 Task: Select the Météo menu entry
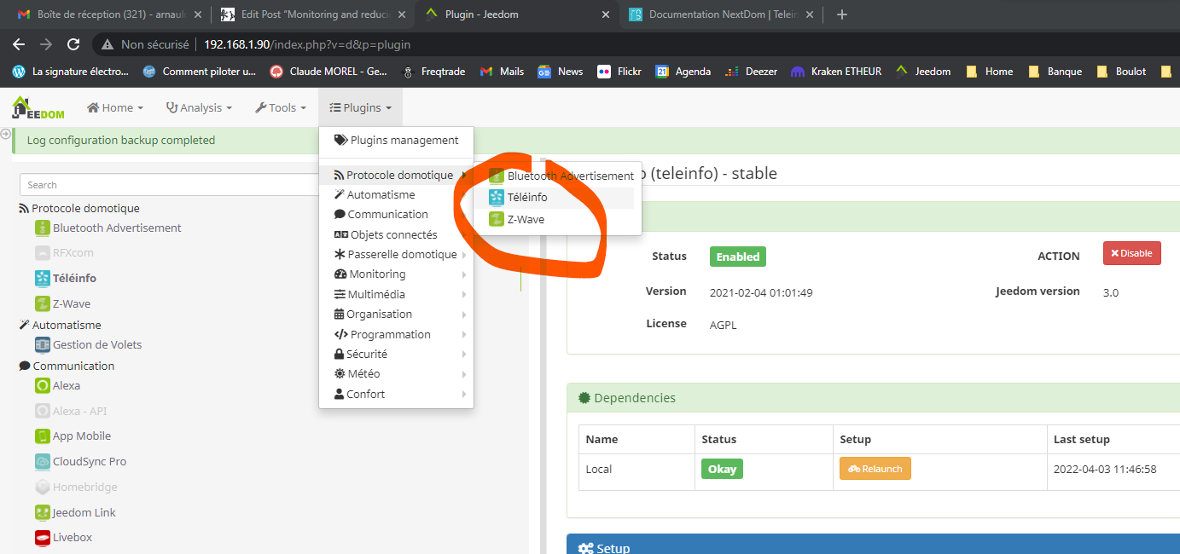point(396,373)
